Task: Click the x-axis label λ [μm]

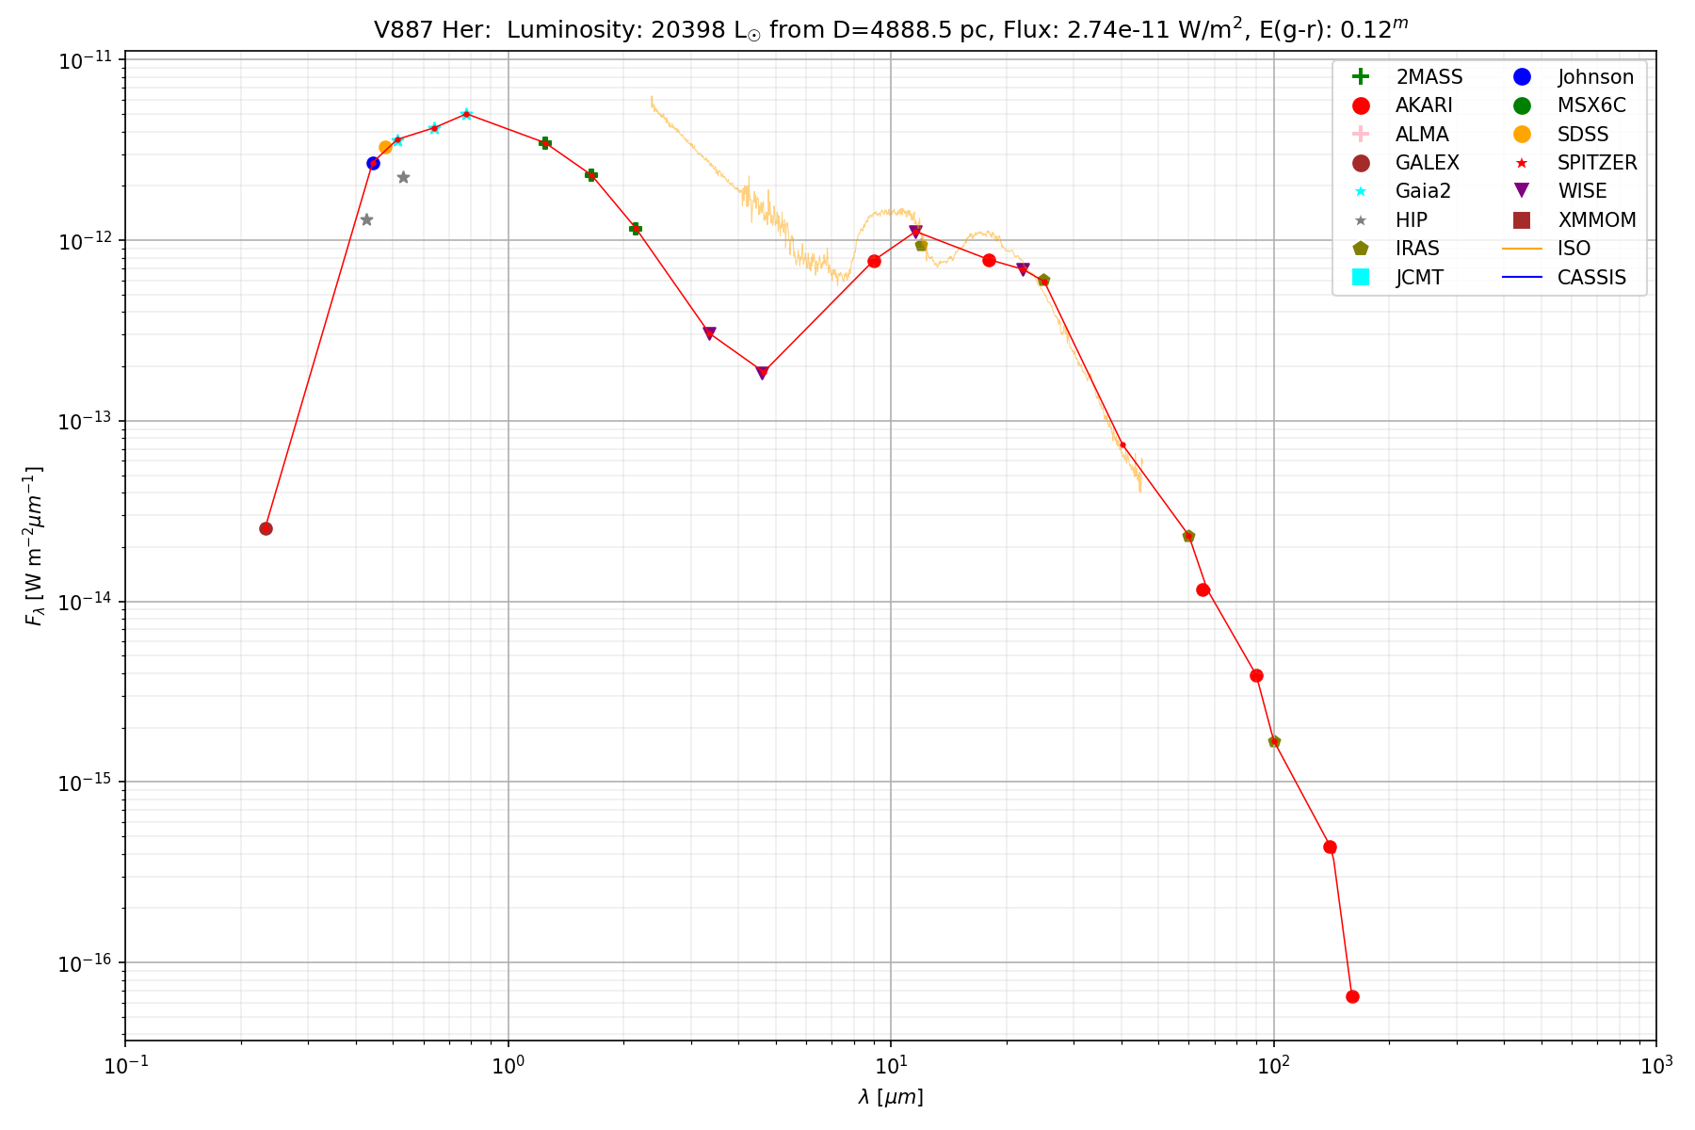Action: 891,1097
